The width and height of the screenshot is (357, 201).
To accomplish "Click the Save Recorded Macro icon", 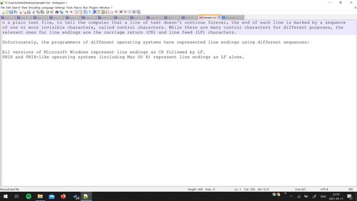I will (138, 12).
